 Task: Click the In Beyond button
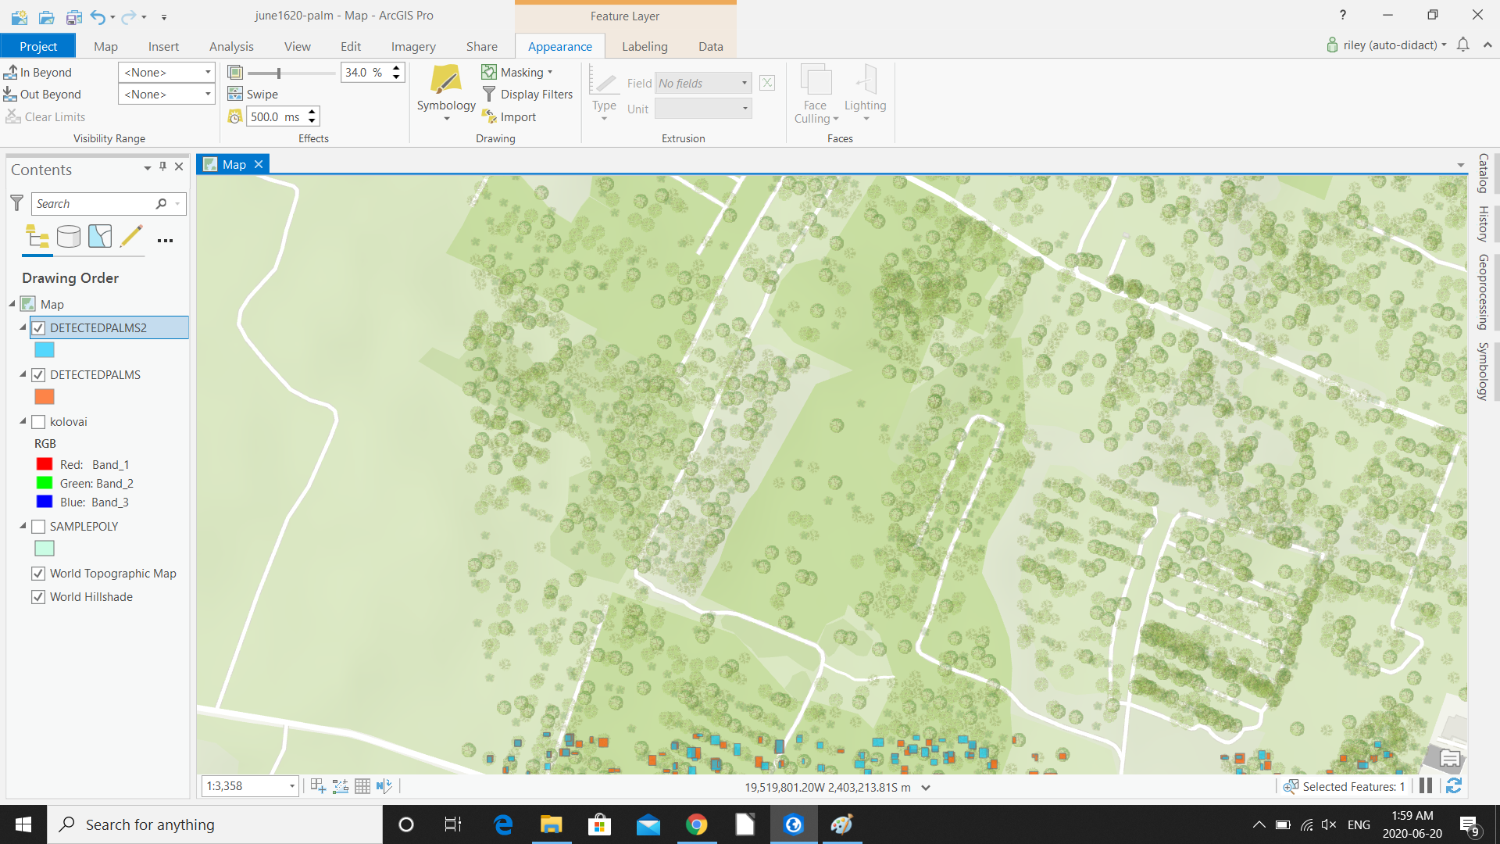(x=37, y=72)
